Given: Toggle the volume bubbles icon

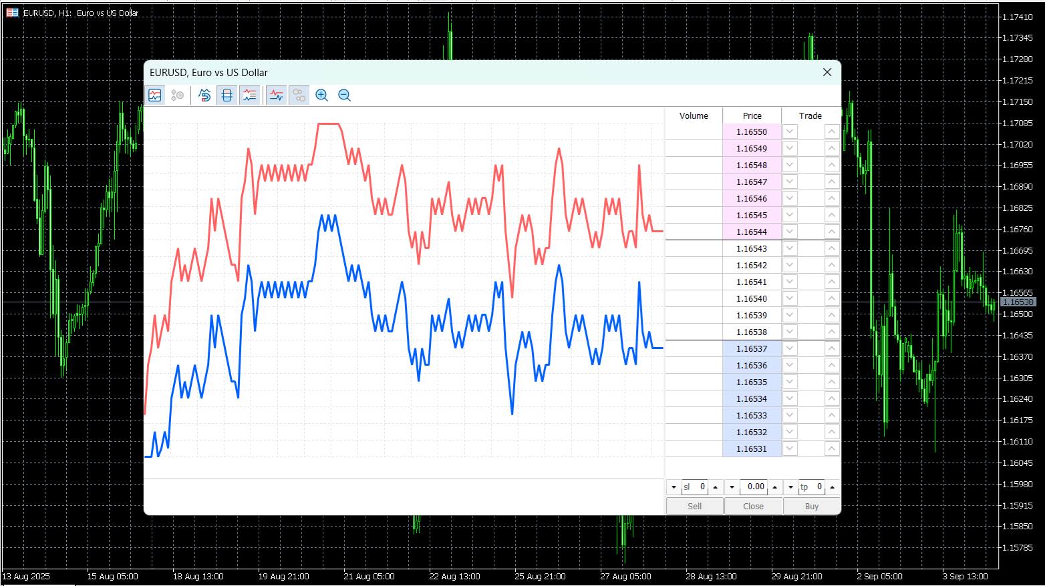Looking at the screenshot, I should (x=299, y=95).
